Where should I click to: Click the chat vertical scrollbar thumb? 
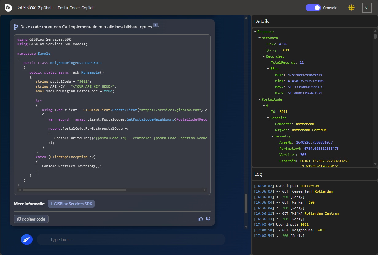point(246,203)
